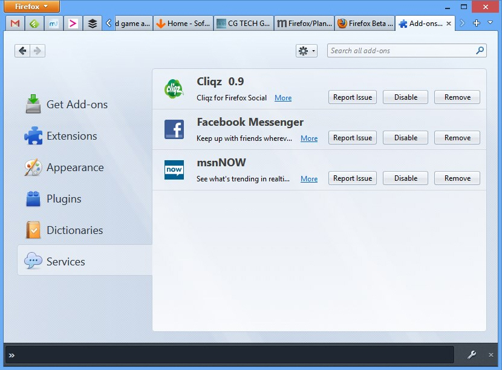Screen dimensions: 502x370
Task: Open the blue 'm' pinned tab
Action: [53, 24]
